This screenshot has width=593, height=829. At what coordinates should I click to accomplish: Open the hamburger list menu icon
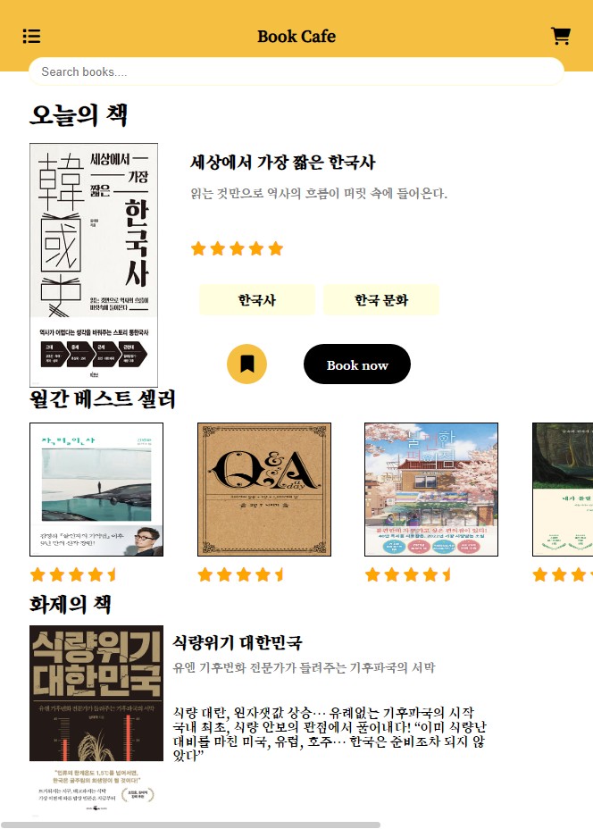click(x=32, y=37)
